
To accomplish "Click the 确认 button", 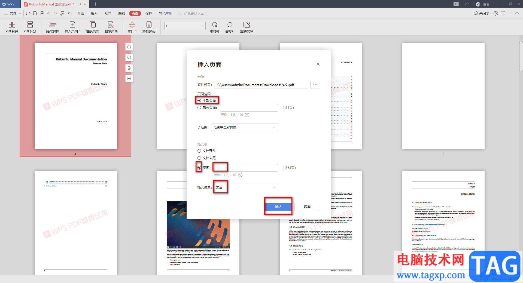I will (x=278, y=207).
